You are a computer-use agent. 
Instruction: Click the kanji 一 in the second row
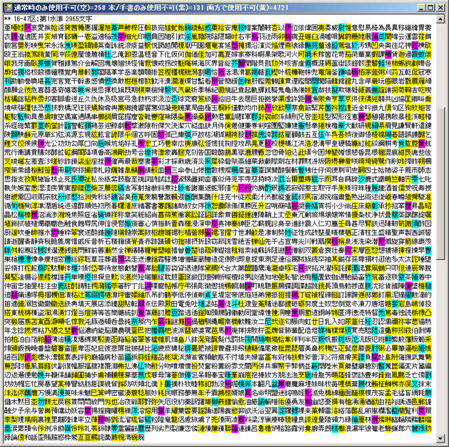81,37
